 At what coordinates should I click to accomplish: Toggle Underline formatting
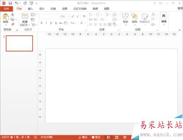pos(51,23)
